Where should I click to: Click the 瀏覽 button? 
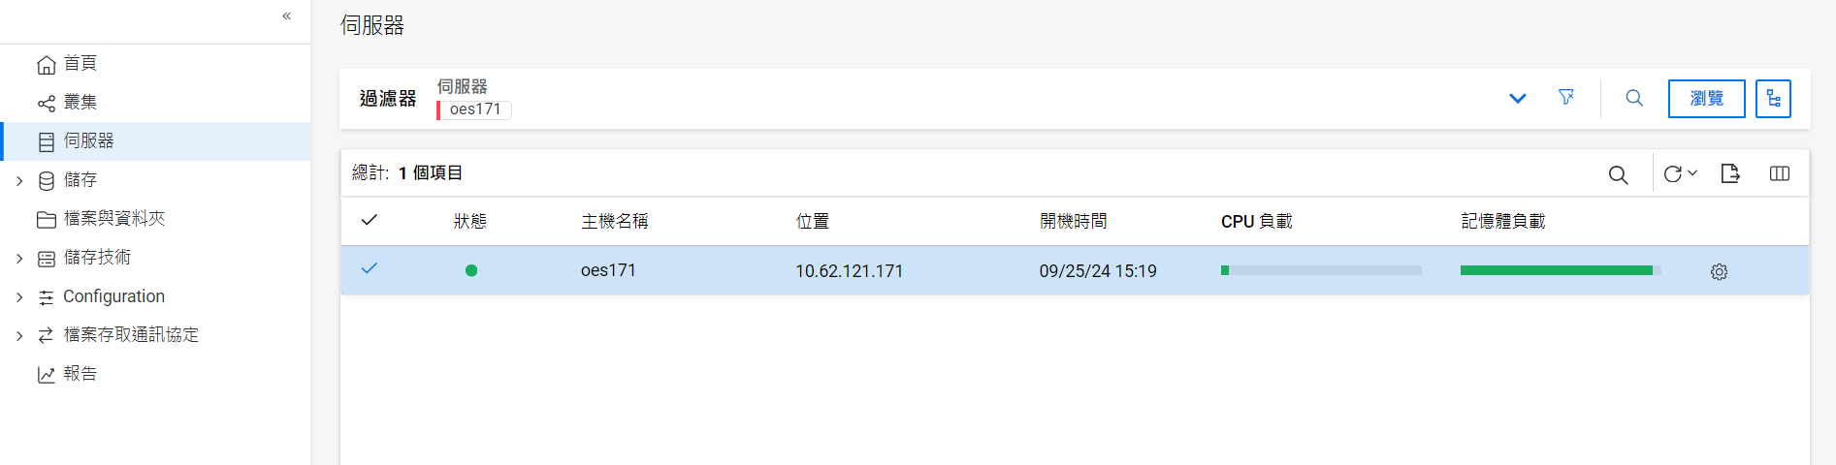click(1706, 99)
